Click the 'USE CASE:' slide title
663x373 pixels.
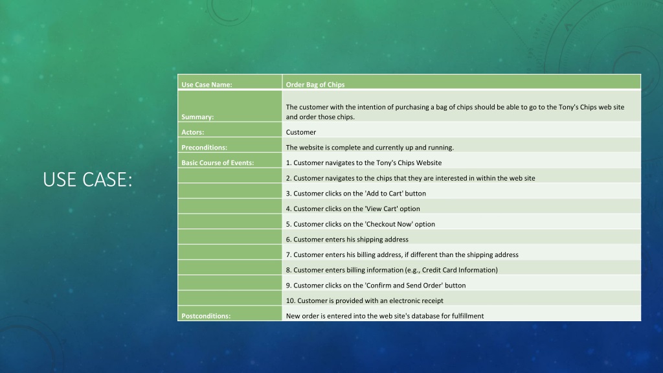pos(87,179)
